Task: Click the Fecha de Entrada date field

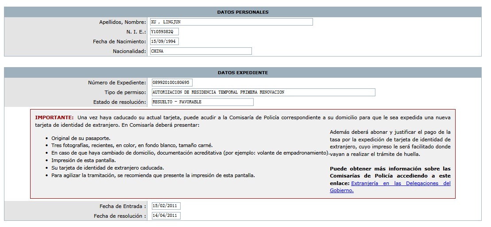Action: [x=166, y=206]
